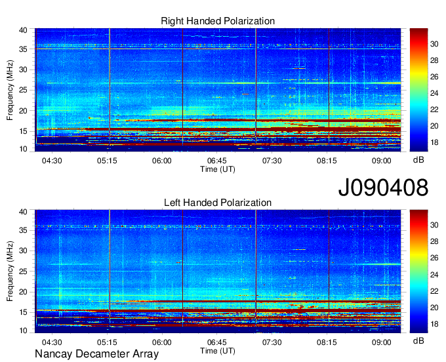Click 06:45 time tick of Left Handed plot
The height and width of the screenshot is (362, 446).
coord(216,342)
